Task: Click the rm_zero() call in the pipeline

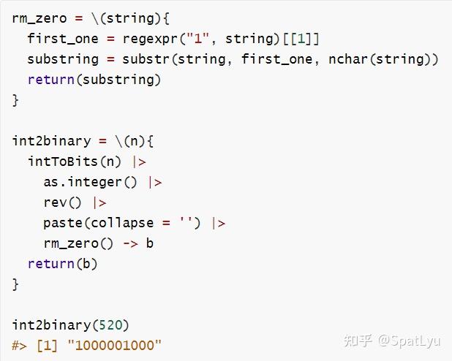Action: point(75,243)
